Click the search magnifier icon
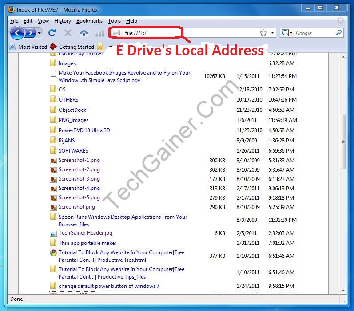 (x=338, y=33)
